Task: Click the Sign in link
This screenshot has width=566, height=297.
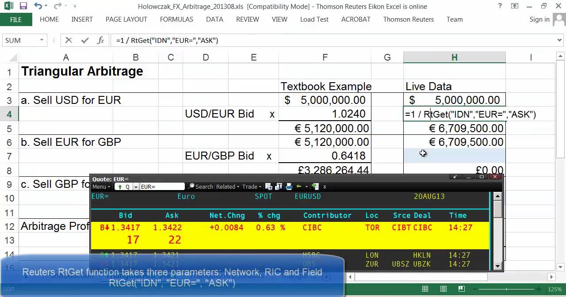Action: pyautogui.click(x=539, y=19)
